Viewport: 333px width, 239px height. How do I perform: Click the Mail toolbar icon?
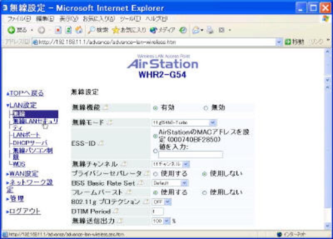(x=196, y=30)
